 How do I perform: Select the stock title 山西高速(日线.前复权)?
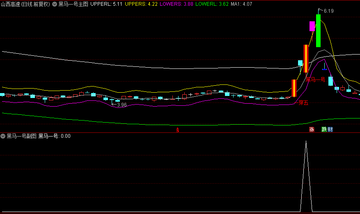(x=25, y=4)
